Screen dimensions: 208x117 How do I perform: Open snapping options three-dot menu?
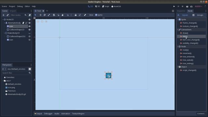[71, 15]
